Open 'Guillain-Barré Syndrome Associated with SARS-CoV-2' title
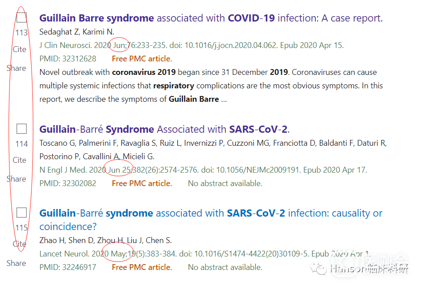The height and width of the screenshot is (287, 422). tap(164, 129)
